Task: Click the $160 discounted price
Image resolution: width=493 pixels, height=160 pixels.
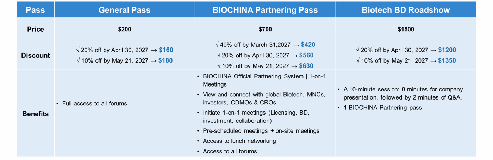Action: pyautogui.click(x=166, y=50)
